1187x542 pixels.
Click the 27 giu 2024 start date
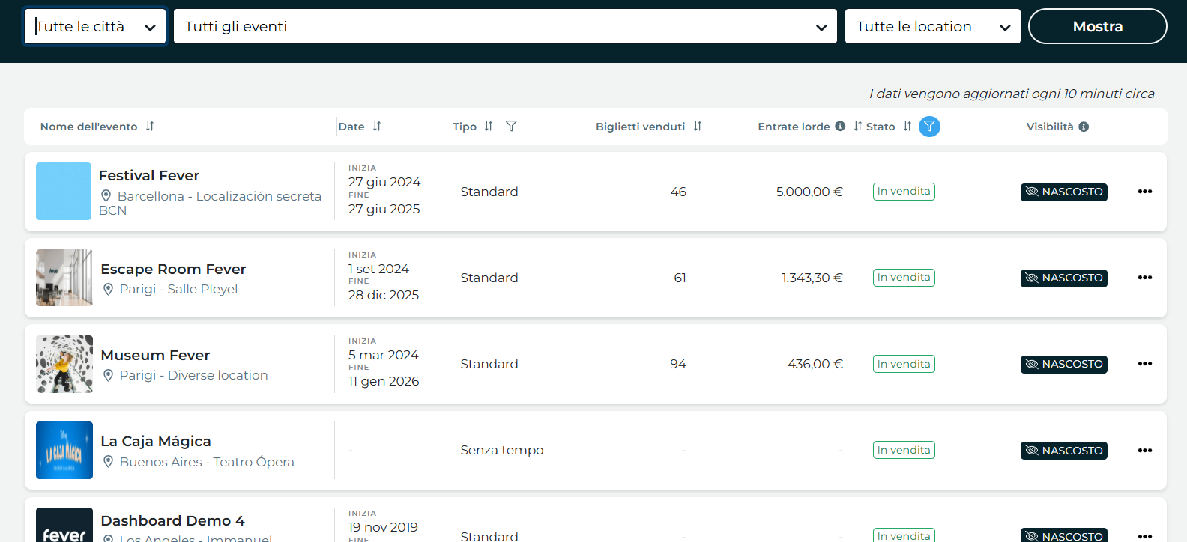coord(384,182)
